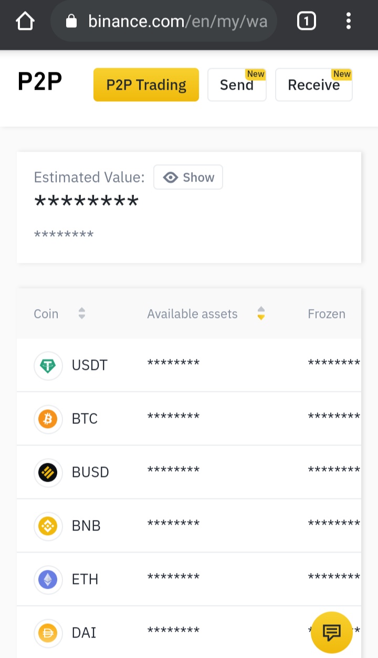Click the BTC Bitcoin coin icon
The image size is (378, 658).
point(48,419)
